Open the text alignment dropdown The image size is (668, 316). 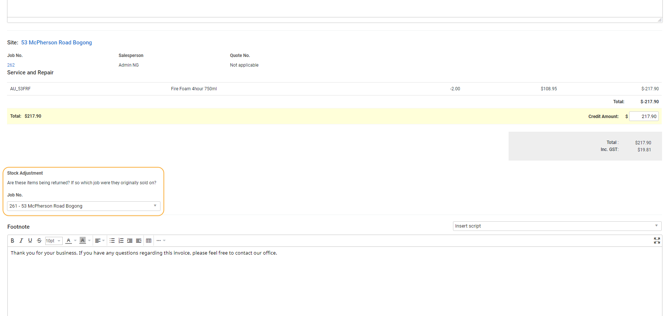100,241
